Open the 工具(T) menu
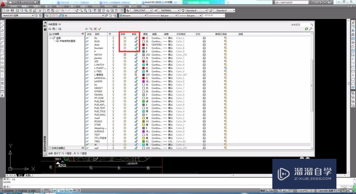 point(72,6)
